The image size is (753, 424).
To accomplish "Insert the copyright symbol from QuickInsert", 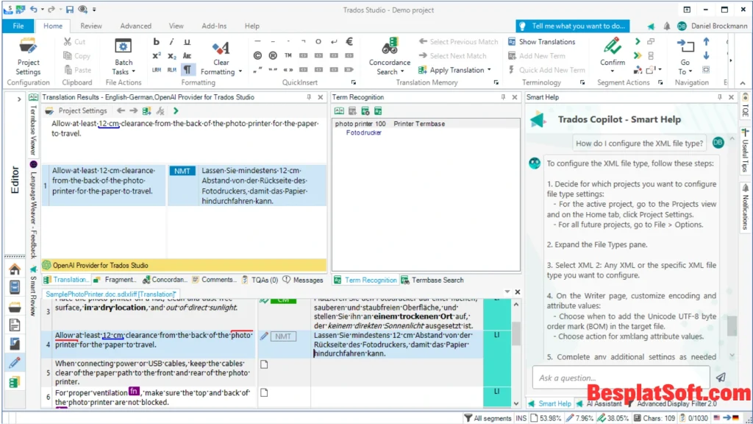I will point(257,56).
